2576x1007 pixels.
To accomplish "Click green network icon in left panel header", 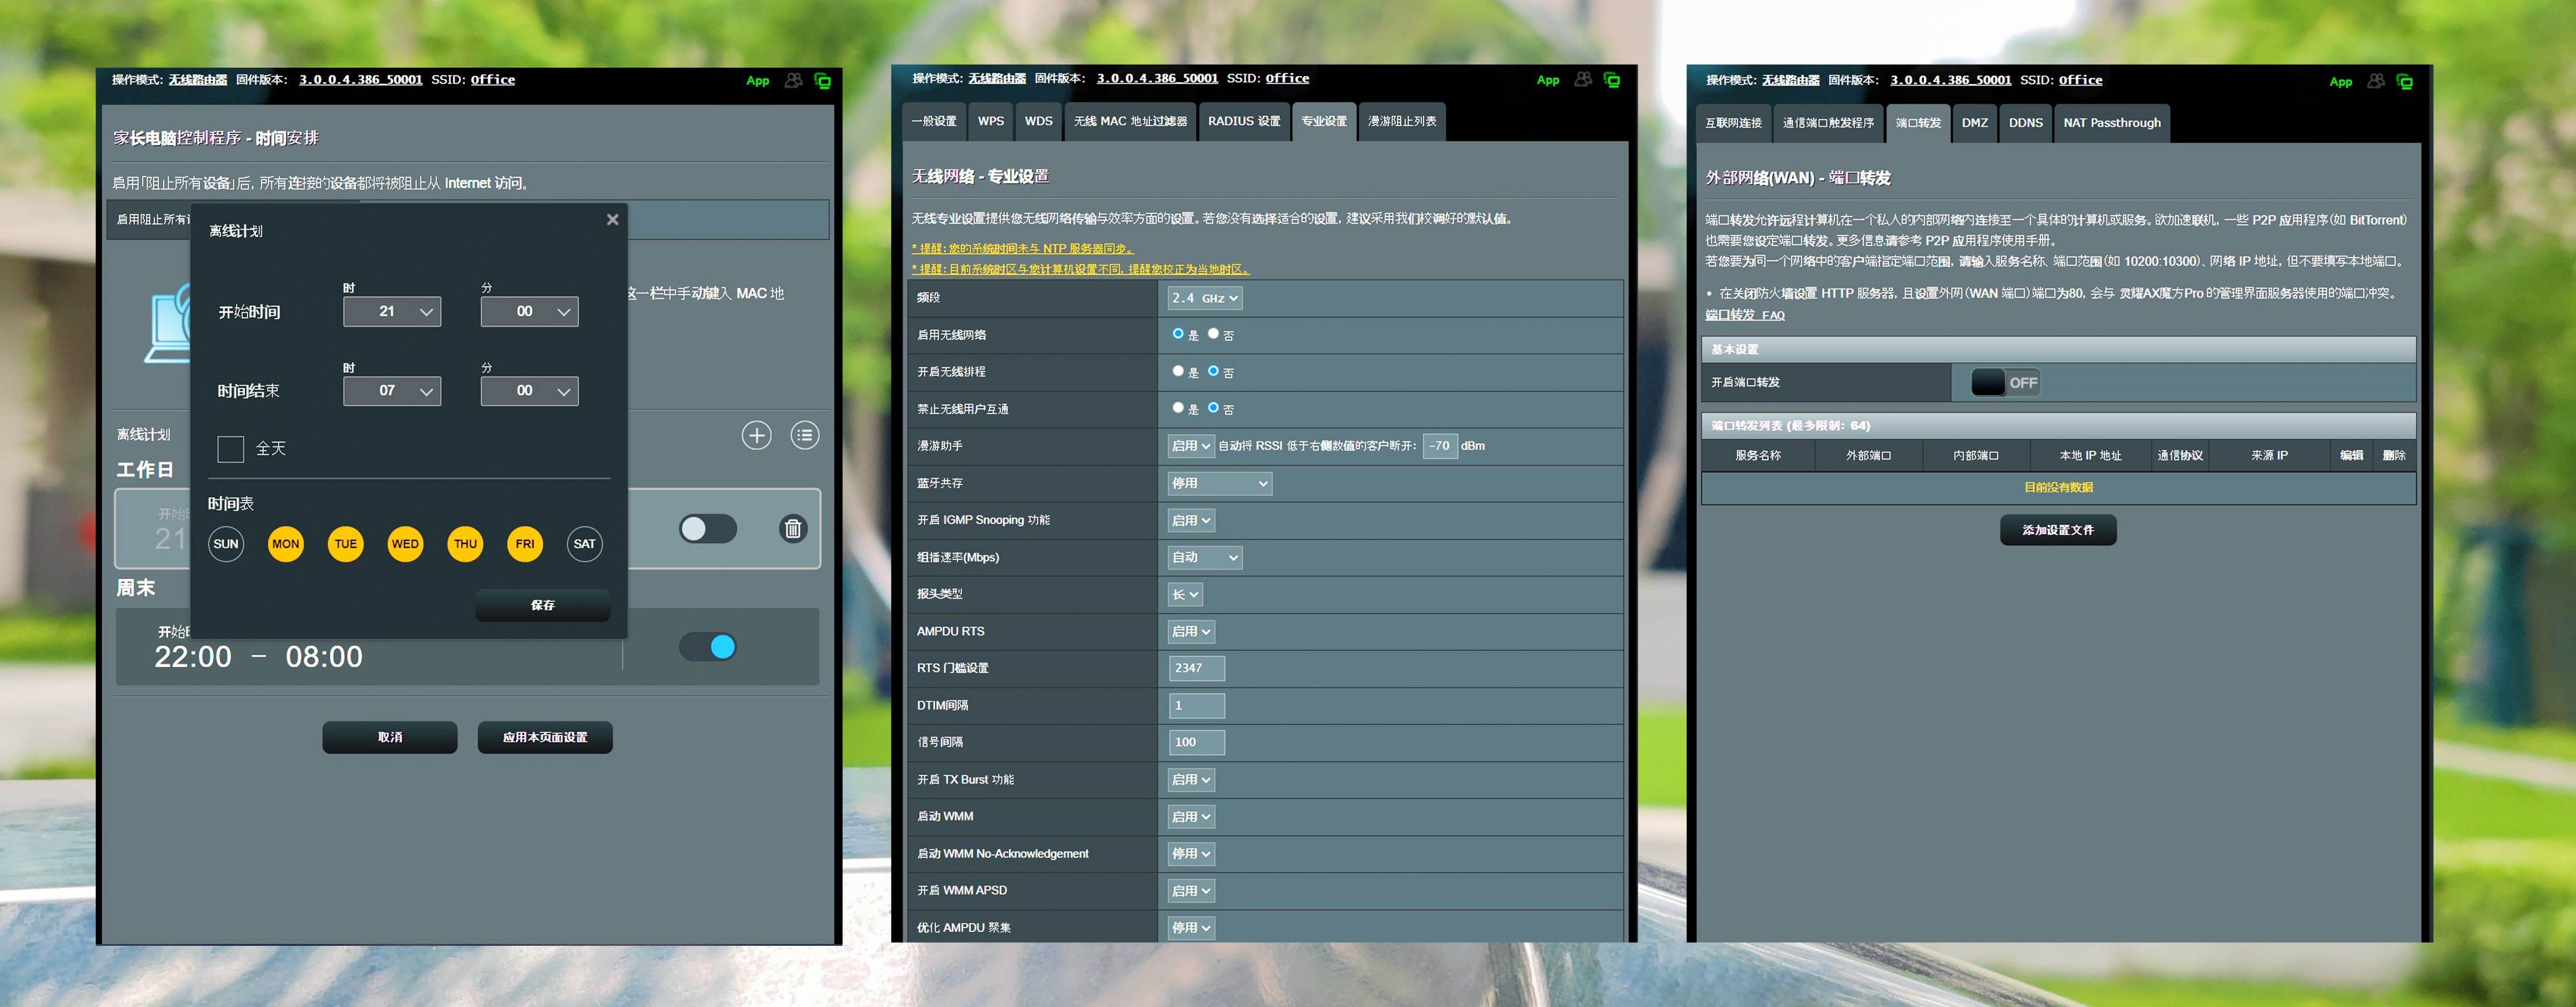I will (x=823, y=81).
